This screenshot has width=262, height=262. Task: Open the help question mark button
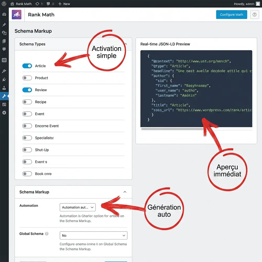tap(254, 14)
